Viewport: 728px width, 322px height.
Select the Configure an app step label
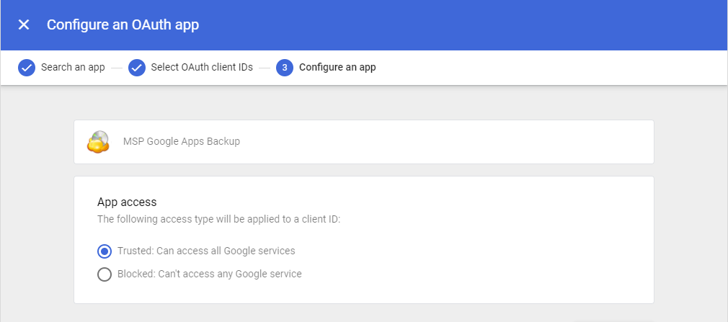(337, 68)
